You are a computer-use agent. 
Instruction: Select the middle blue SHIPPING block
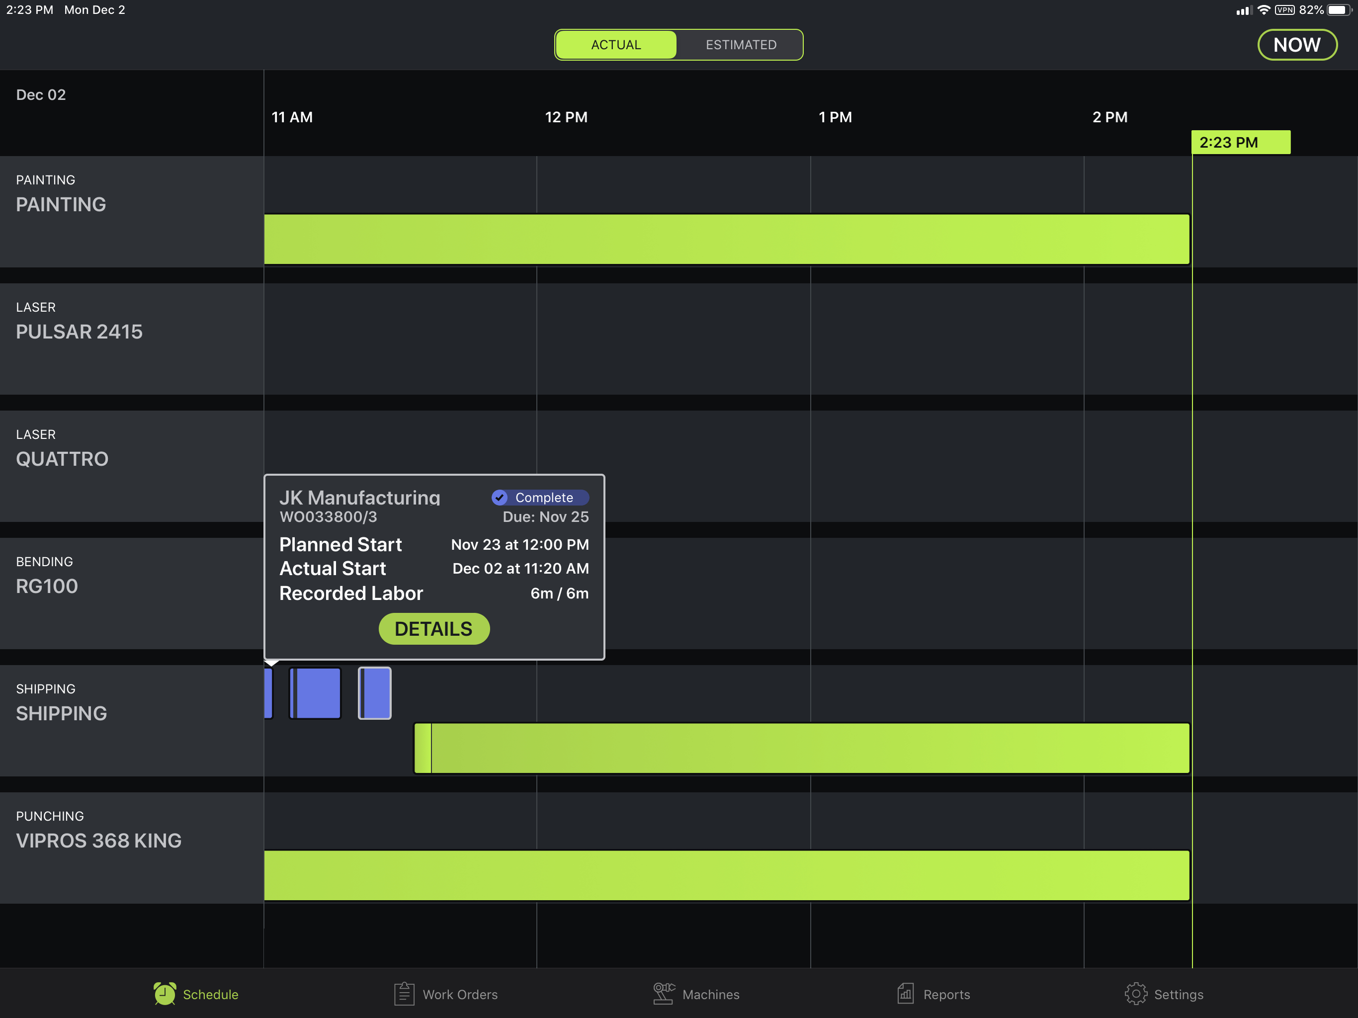[316, 693]
